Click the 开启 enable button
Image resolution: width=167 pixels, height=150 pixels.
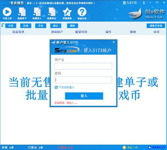(41, 26)
